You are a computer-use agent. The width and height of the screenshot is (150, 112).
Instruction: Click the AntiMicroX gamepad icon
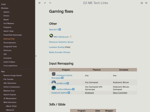54,82
